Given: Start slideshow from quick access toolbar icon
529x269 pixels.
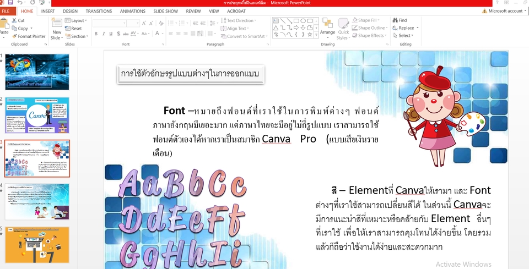Looking at the screenshot, I should pyautogui.click(x=42, y=3).
